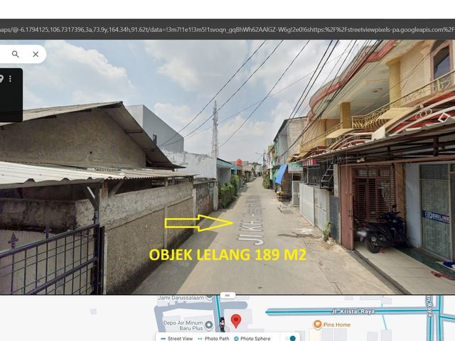
Task: Click the browser address bar URL
Action: pos(227,30)
